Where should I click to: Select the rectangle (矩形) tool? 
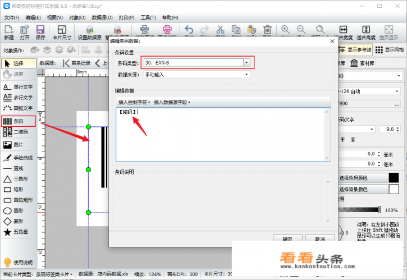coord(19,190)
